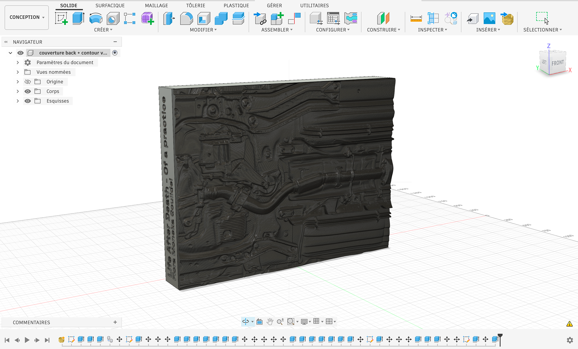This screenshot has width=578, height=349.
Task: Open the CONCEPTION workspace dropdown
Action: click(x=27, y=17)
